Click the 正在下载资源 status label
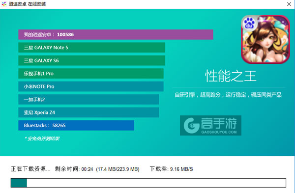Viewport: 295px width, 193px height. [30, 169]
